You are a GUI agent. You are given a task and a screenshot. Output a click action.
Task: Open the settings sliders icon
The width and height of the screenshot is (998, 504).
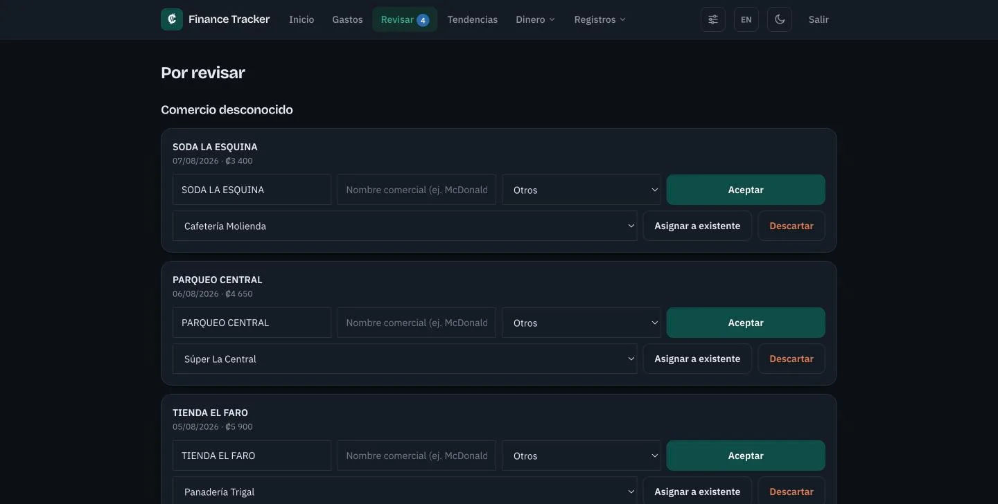point(713,19)
